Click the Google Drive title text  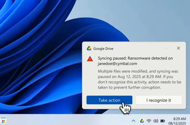[x=103, y=49]
